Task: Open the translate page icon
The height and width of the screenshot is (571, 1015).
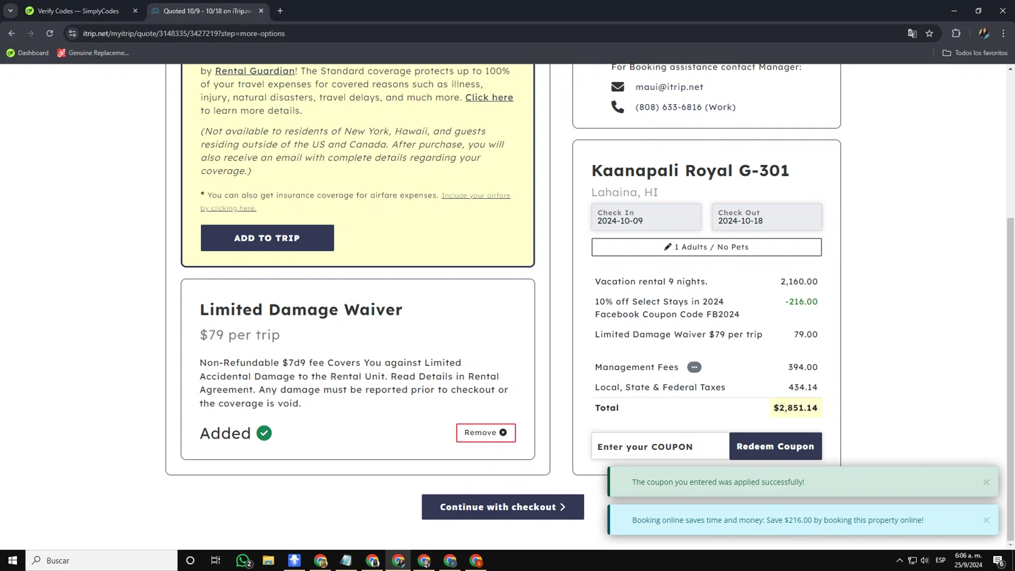Action: click(x=912, y=33)
